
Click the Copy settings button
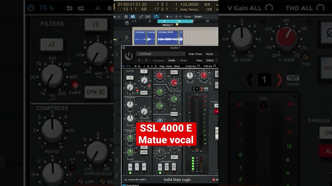[162, 66]
